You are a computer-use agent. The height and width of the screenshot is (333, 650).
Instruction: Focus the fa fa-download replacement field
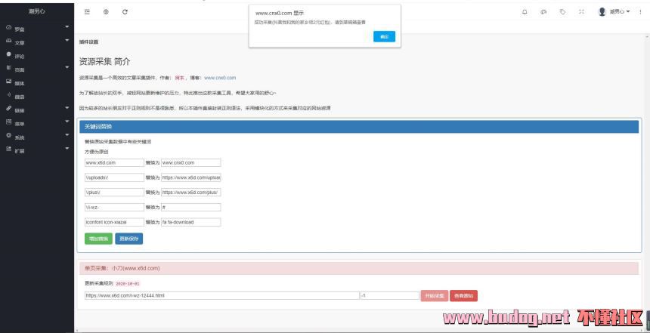pos(191,223)
